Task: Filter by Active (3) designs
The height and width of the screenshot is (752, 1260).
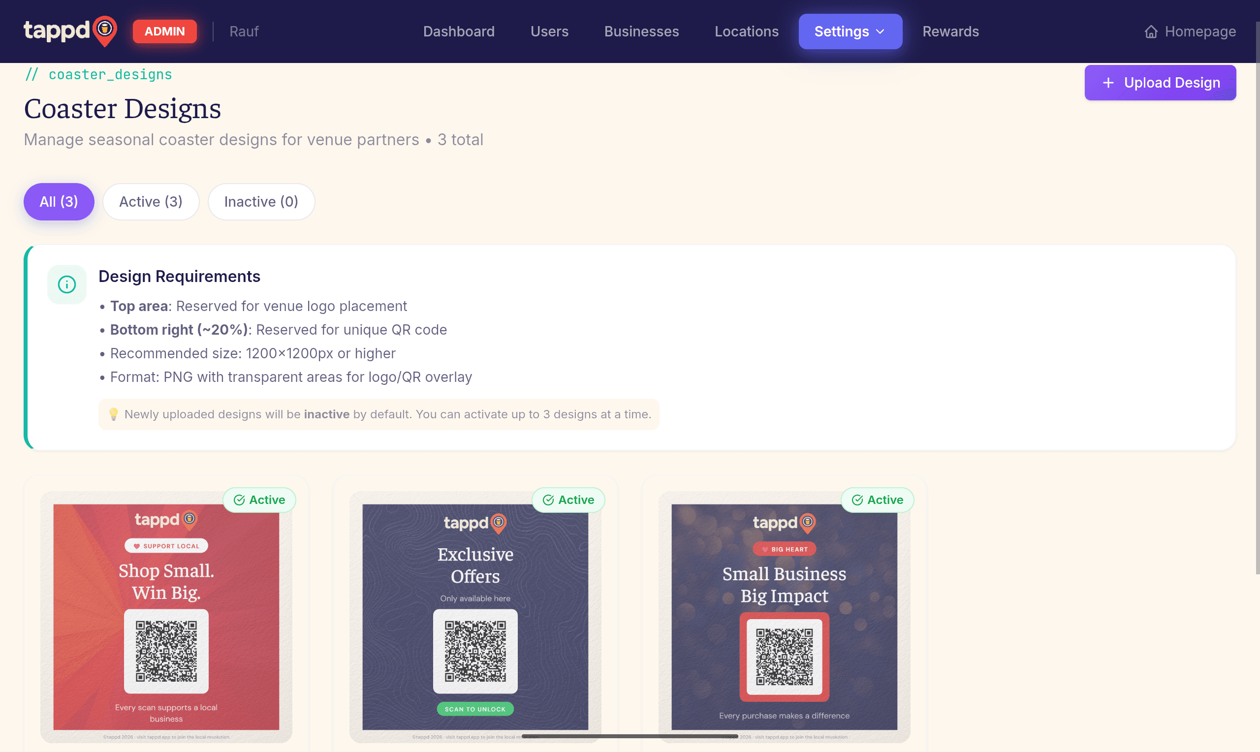Action: coord(151,202)
